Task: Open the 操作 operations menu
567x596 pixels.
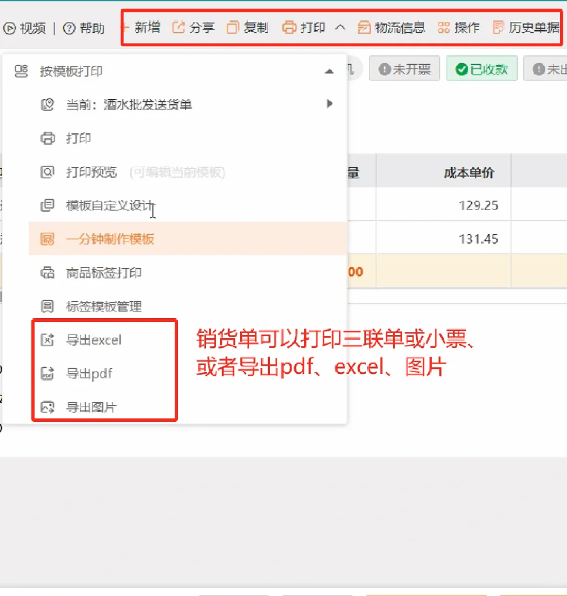Action: point(467,27)
